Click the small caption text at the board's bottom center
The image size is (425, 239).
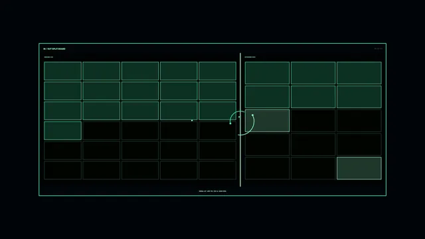point(212,191)
